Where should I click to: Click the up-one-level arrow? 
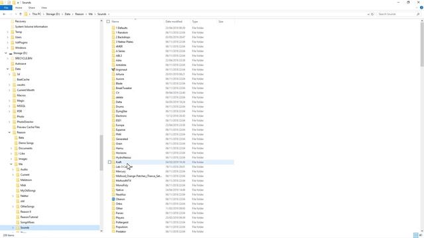coord(21,14)
